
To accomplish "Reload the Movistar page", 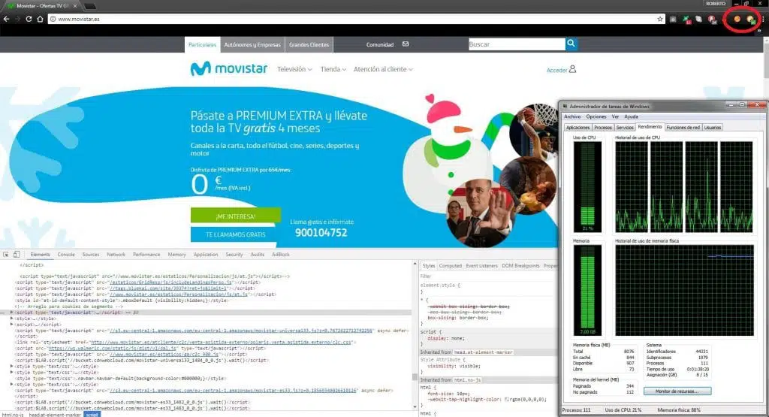I will (29, 19).
